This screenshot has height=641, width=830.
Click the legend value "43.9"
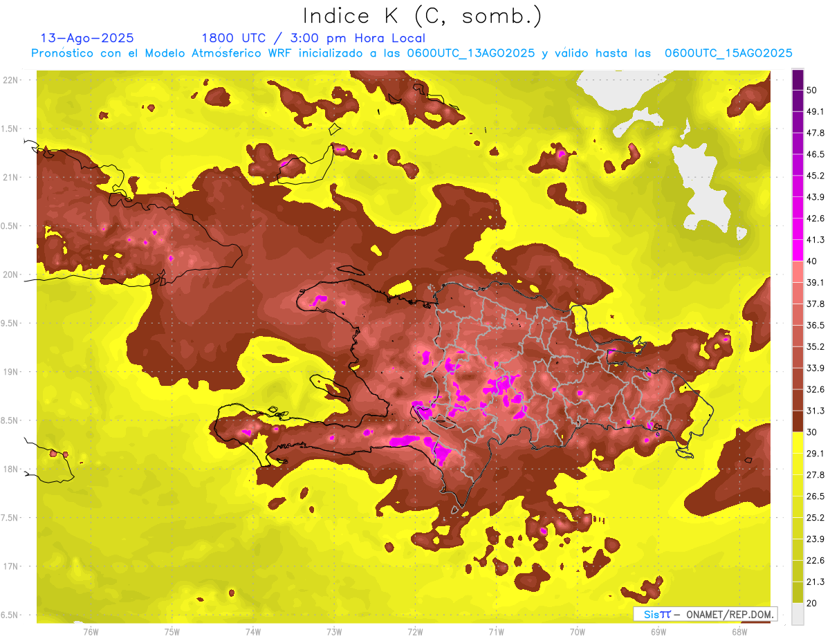815,197
